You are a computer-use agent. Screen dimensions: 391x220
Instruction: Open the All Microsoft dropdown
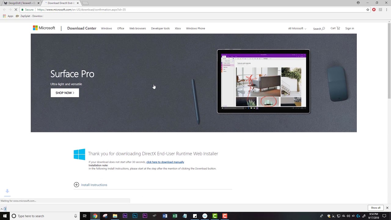pyautogui.click(x=297, y=28)
